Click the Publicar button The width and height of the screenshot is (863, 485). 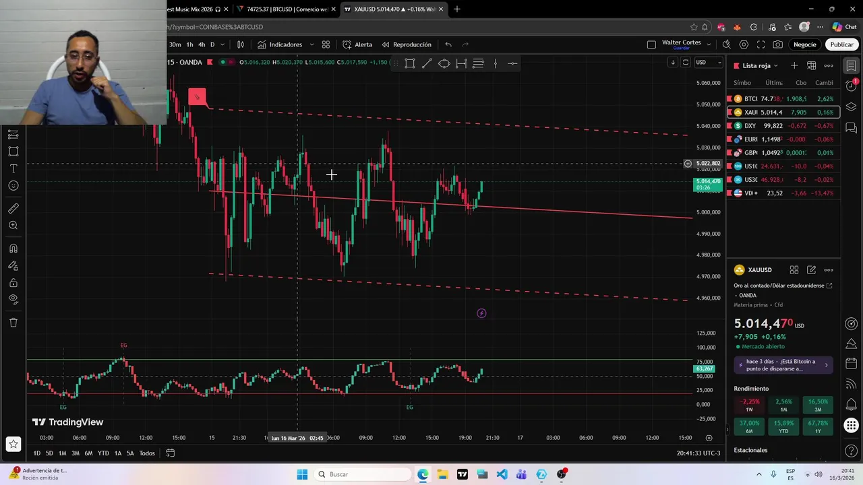(841, 44)
